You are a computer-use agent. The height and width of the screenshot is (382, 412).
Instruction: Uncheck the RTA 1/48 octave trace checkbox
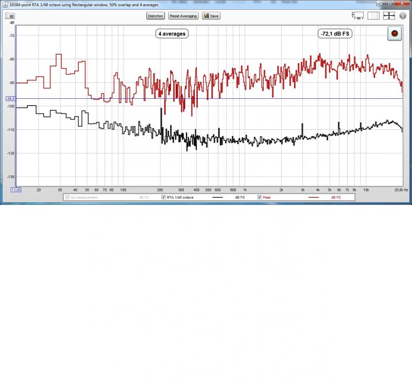[163, 197]
